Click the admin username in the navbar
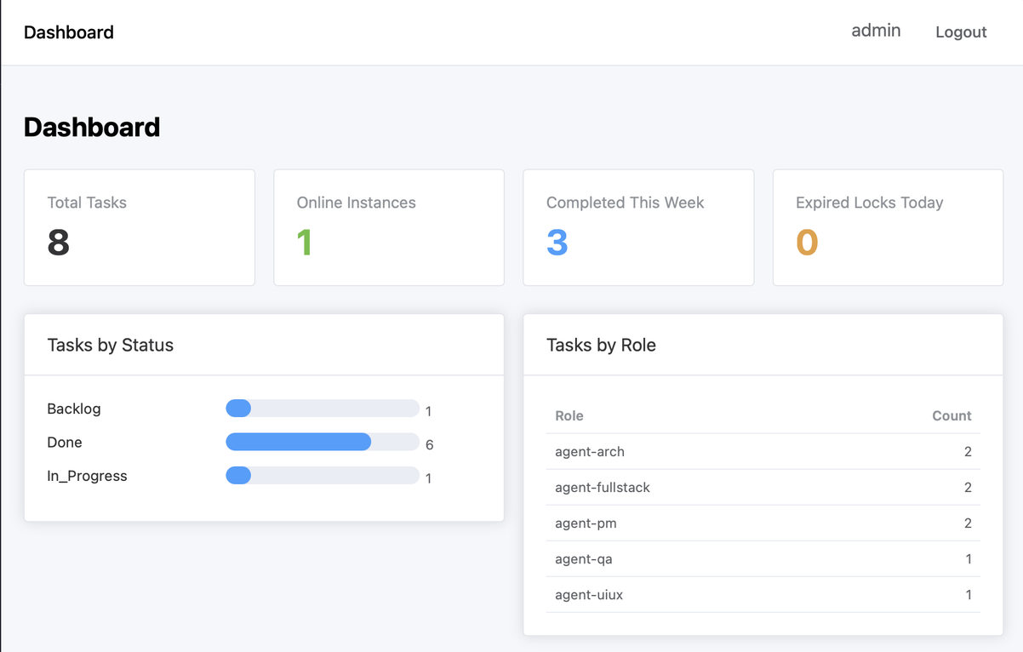 coord(876,31)
